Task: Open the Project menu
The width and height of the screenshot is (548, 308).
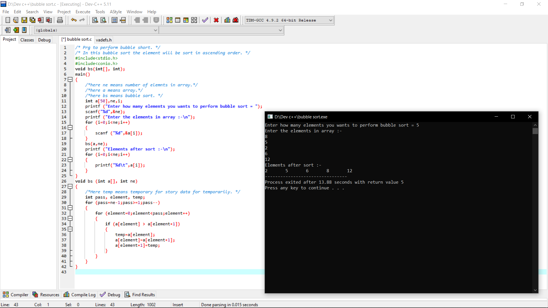Action: 64,12
